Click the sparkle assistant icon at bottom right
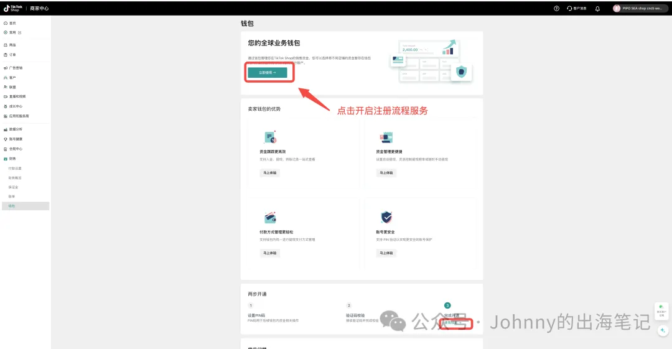Image resolution: width=672 pixels, height=349 pixels. click(x=662, y=331)
